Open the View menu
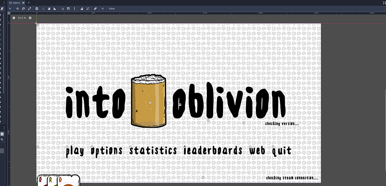Screen dimensions: 386x186 112,8
